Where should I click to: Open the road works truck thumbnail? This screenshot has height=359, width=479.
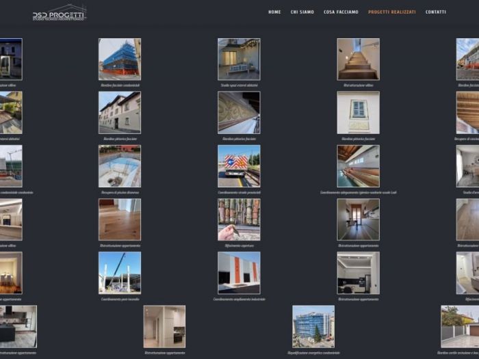tap(239, 166)
